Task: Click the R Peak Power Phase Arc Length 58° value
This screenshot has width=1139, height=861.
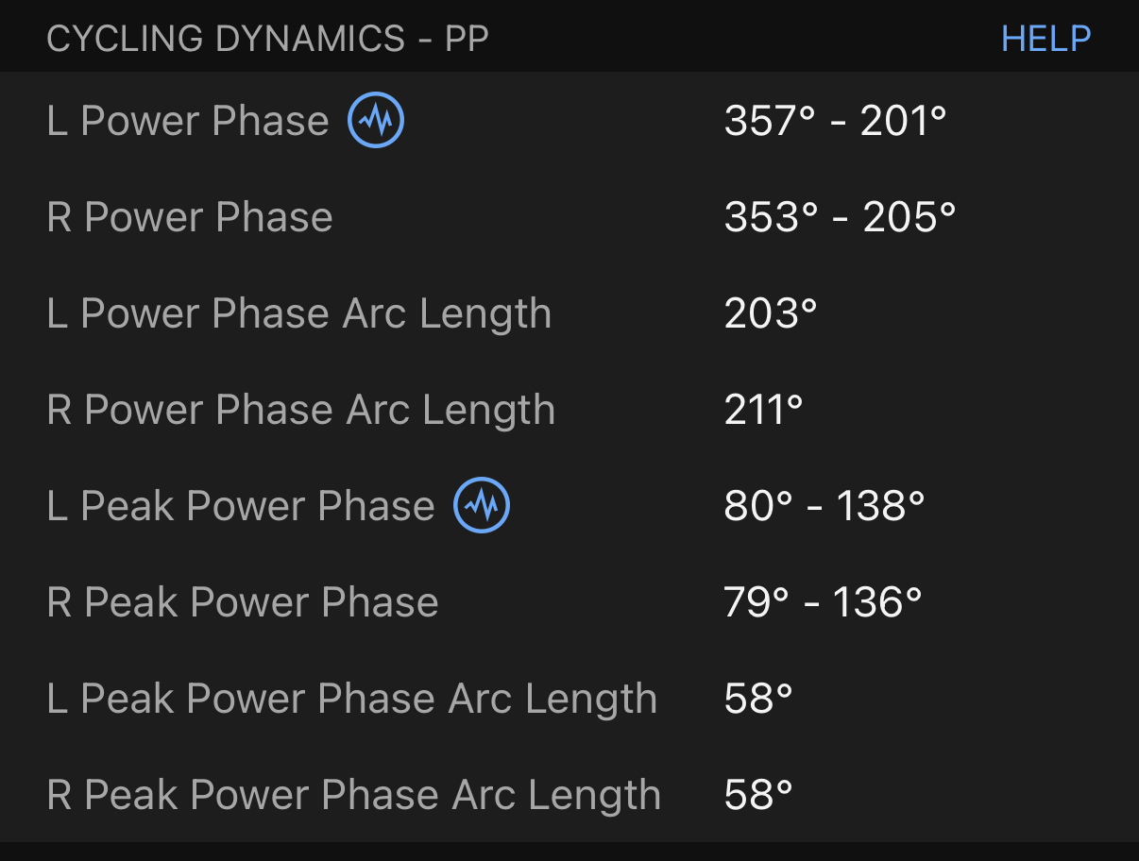Action: point(757,795)
